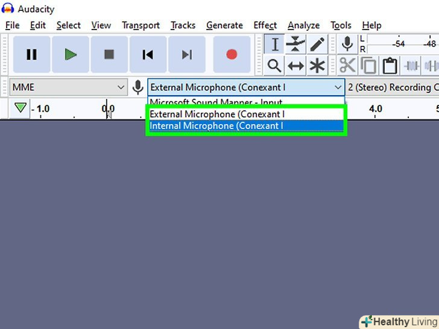This screenshot has width=439, height=329.
Task: Click the Trim audio icon
Action: [x=411, y=66]
